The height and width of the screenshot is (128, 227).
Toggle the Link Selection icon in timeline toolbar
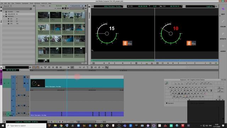click(x=72, y=67)
